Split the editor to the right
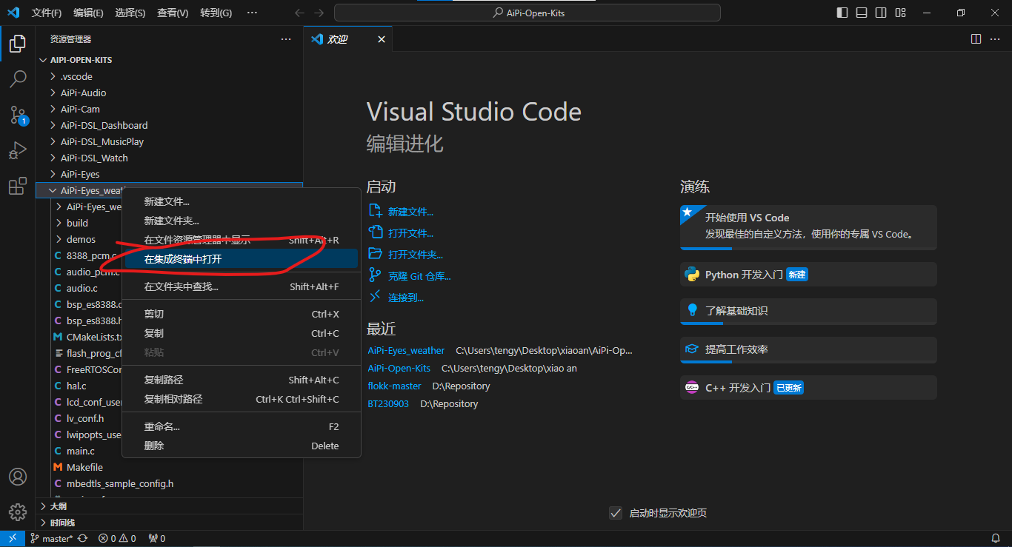 (x=976, y=38)
